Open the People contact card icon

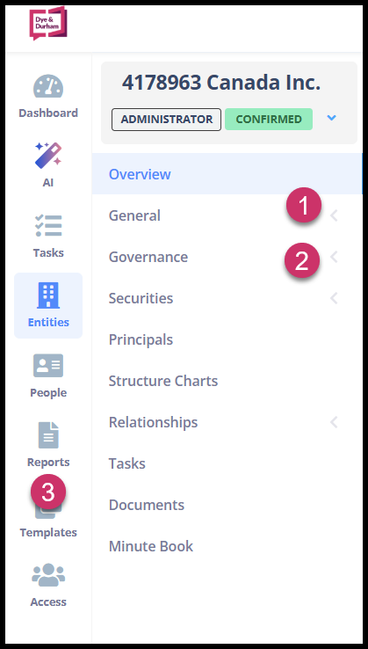(48, 366)
